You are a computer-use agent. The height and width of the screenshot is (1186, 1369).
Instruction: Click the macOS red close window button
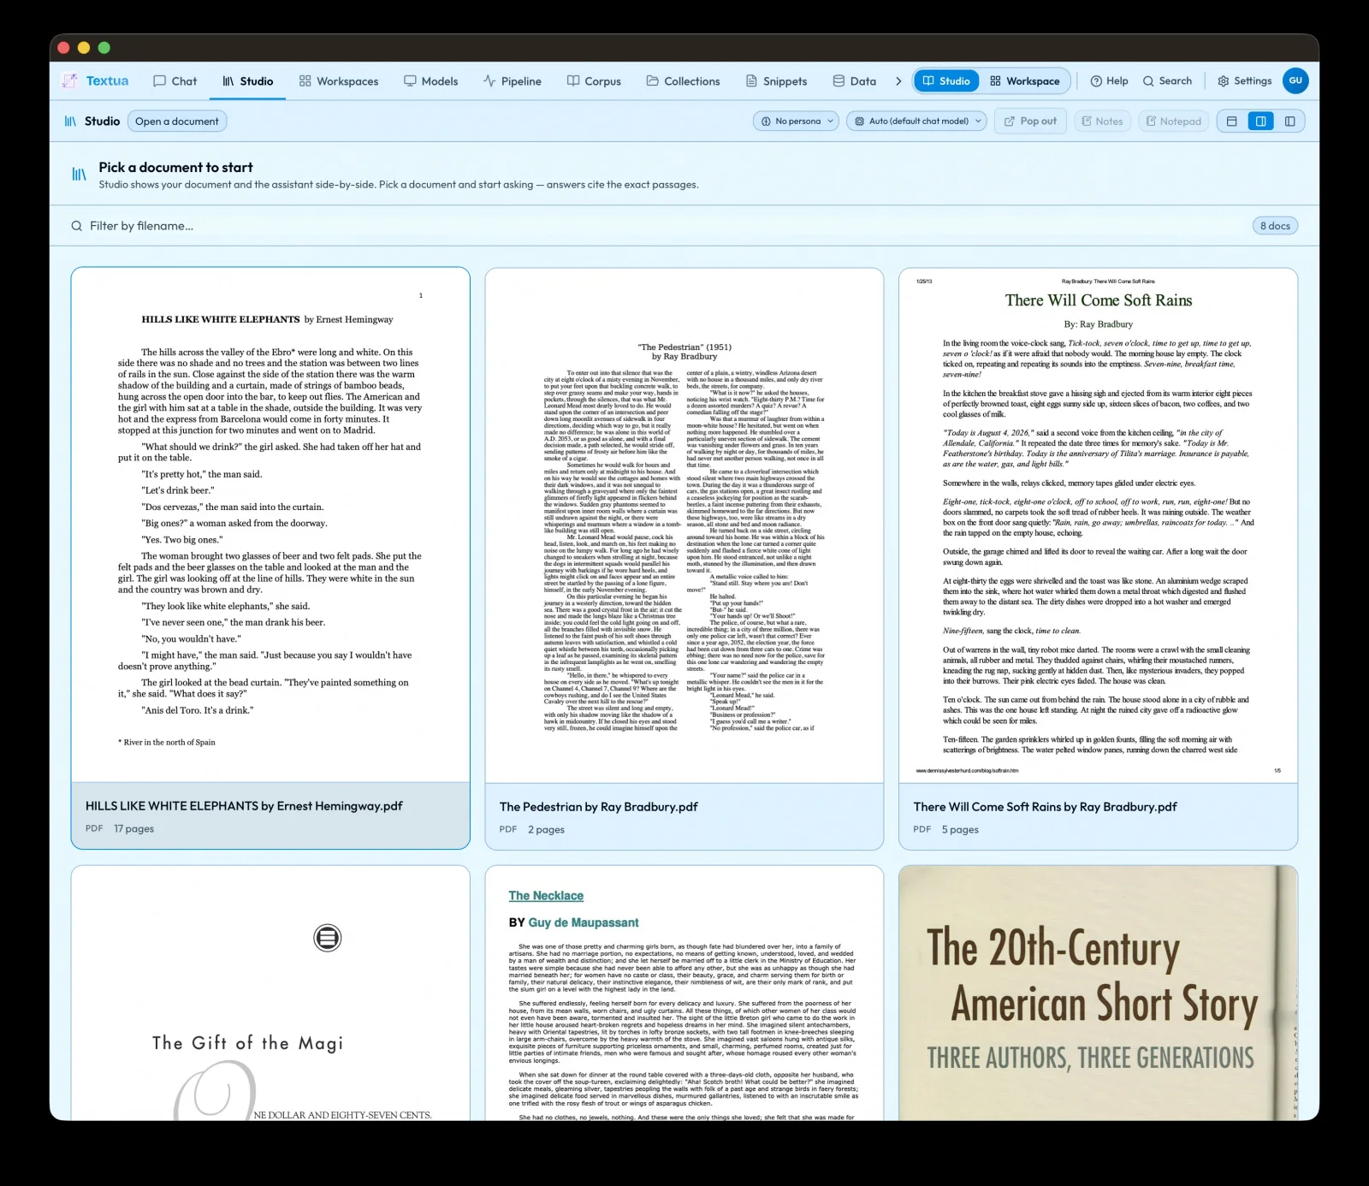[x=63, y=48]
